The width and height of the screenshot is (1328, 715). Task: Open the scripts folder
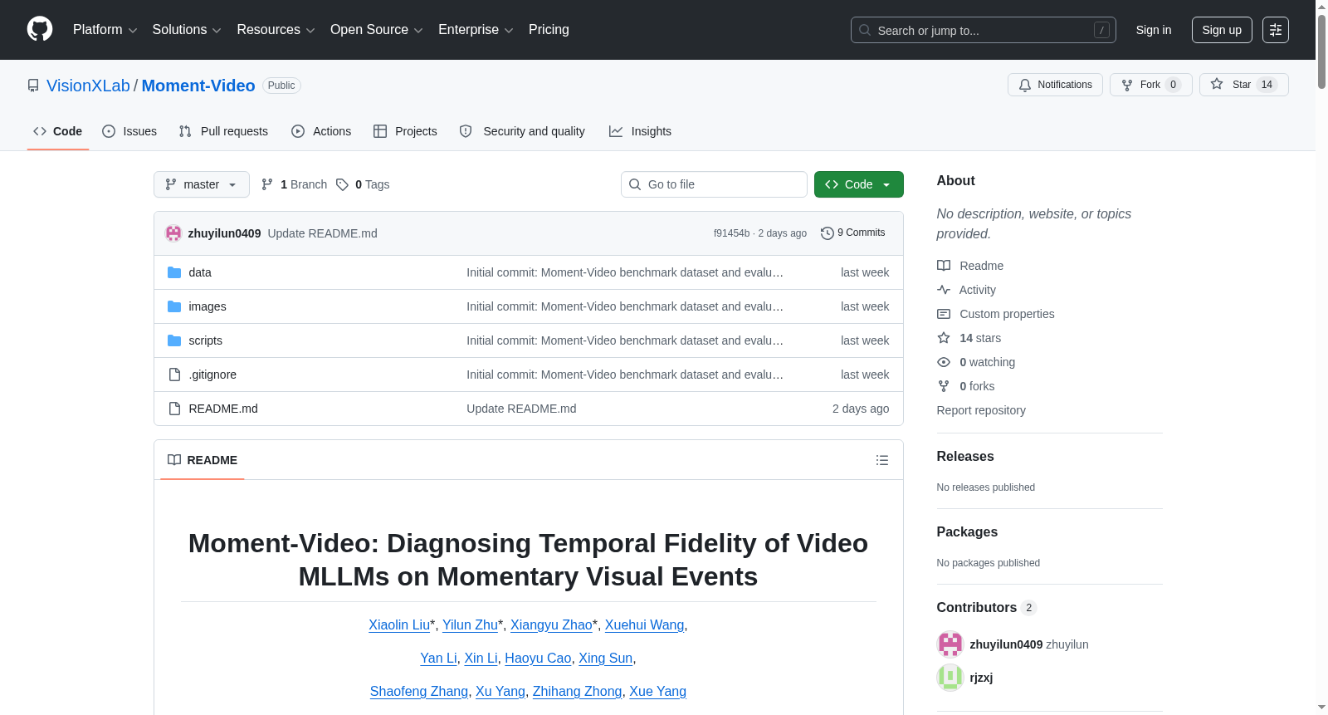tap(205, 340)
